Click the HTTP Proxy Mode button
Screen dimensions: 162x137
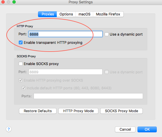point(79,111)
